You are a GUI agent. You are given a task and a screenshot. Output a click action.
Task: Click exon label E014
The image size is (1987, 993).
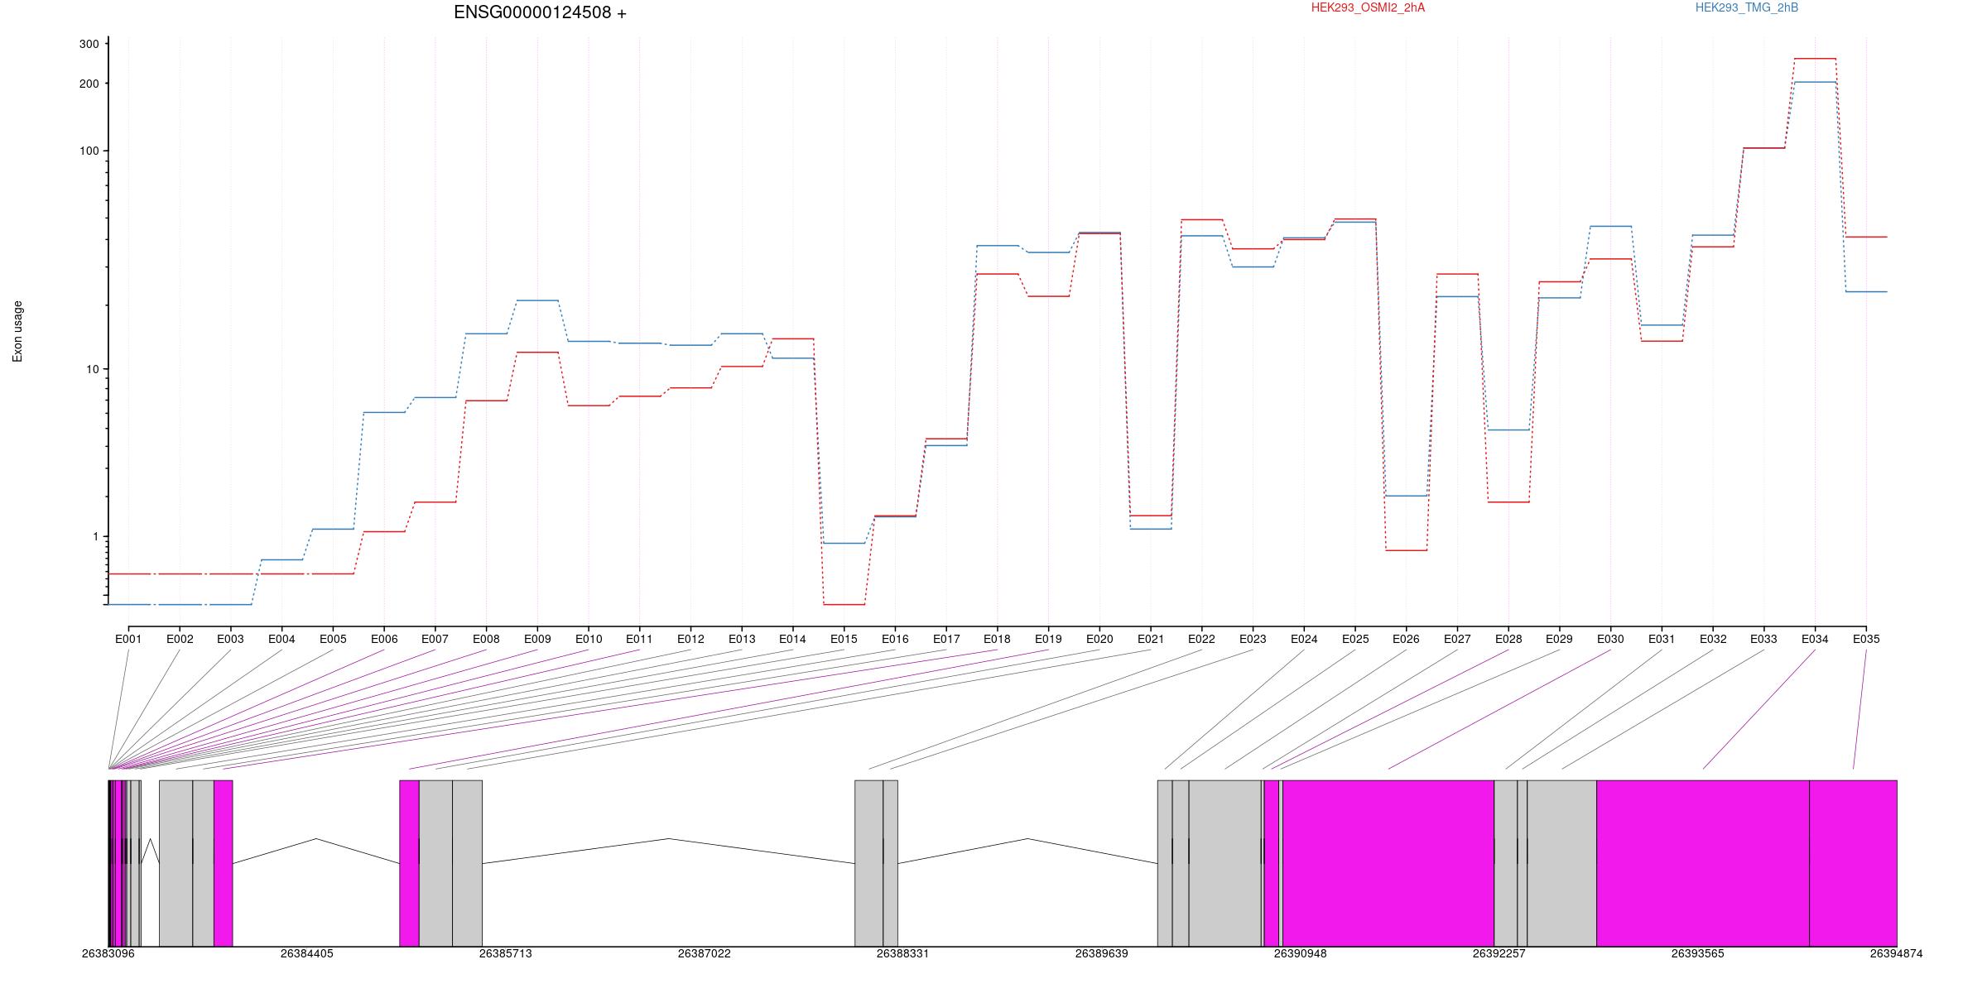coord(792,639)
